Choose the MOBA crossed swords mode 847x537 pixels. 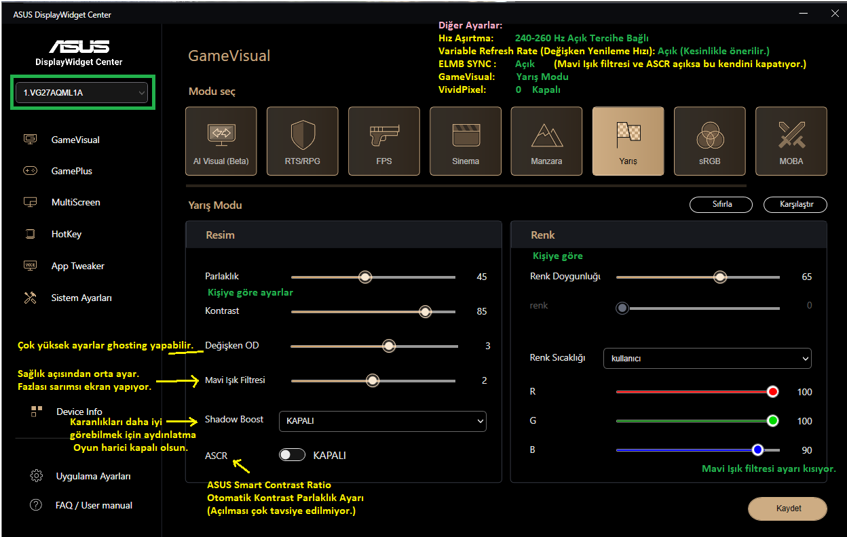coord(791,141)
